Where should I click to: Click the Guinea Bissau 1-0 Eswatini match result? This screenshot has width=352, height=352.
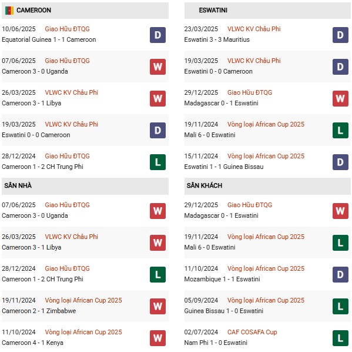click(x=223, y=311)
